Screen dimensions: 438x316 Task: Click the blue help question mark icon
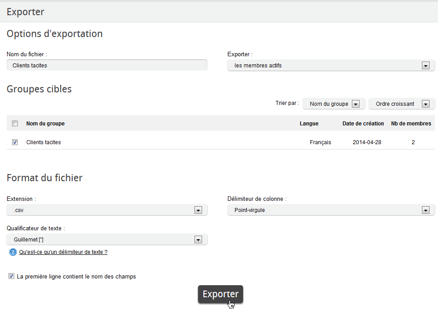13,252
